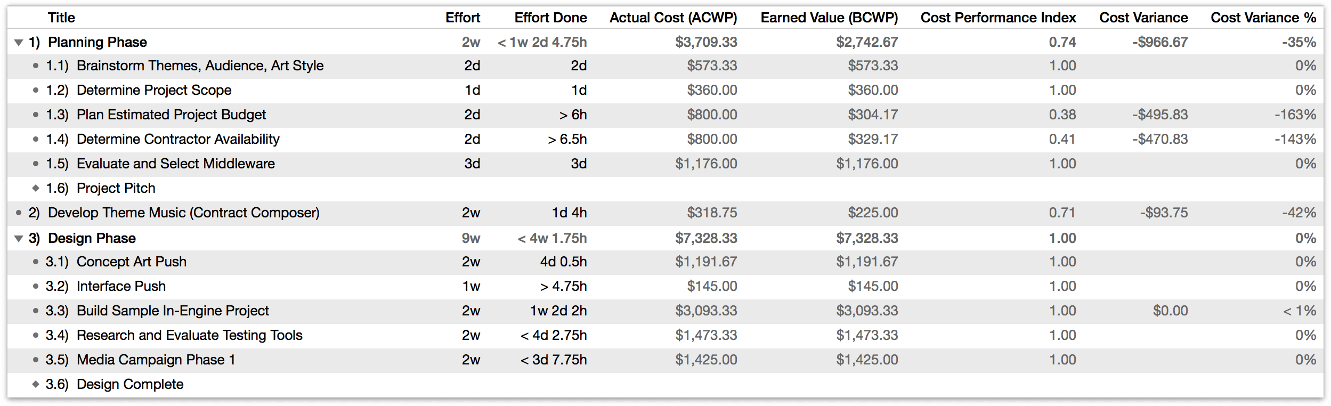Image resolution: width=1331 pixels, height=406 pixels.
Task: Collapse the Design Phase disclosure triangle
Action: click(x=19, y=239)
